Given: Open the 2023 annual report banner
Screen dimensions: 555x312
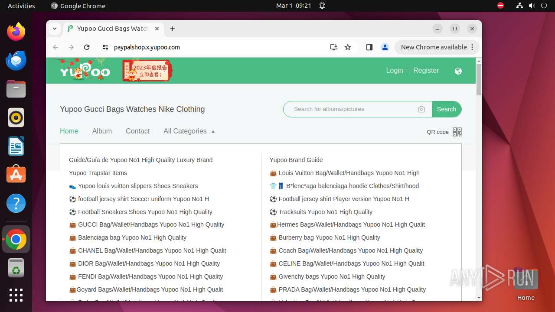Looking at the screenshot, I should 147,71.
